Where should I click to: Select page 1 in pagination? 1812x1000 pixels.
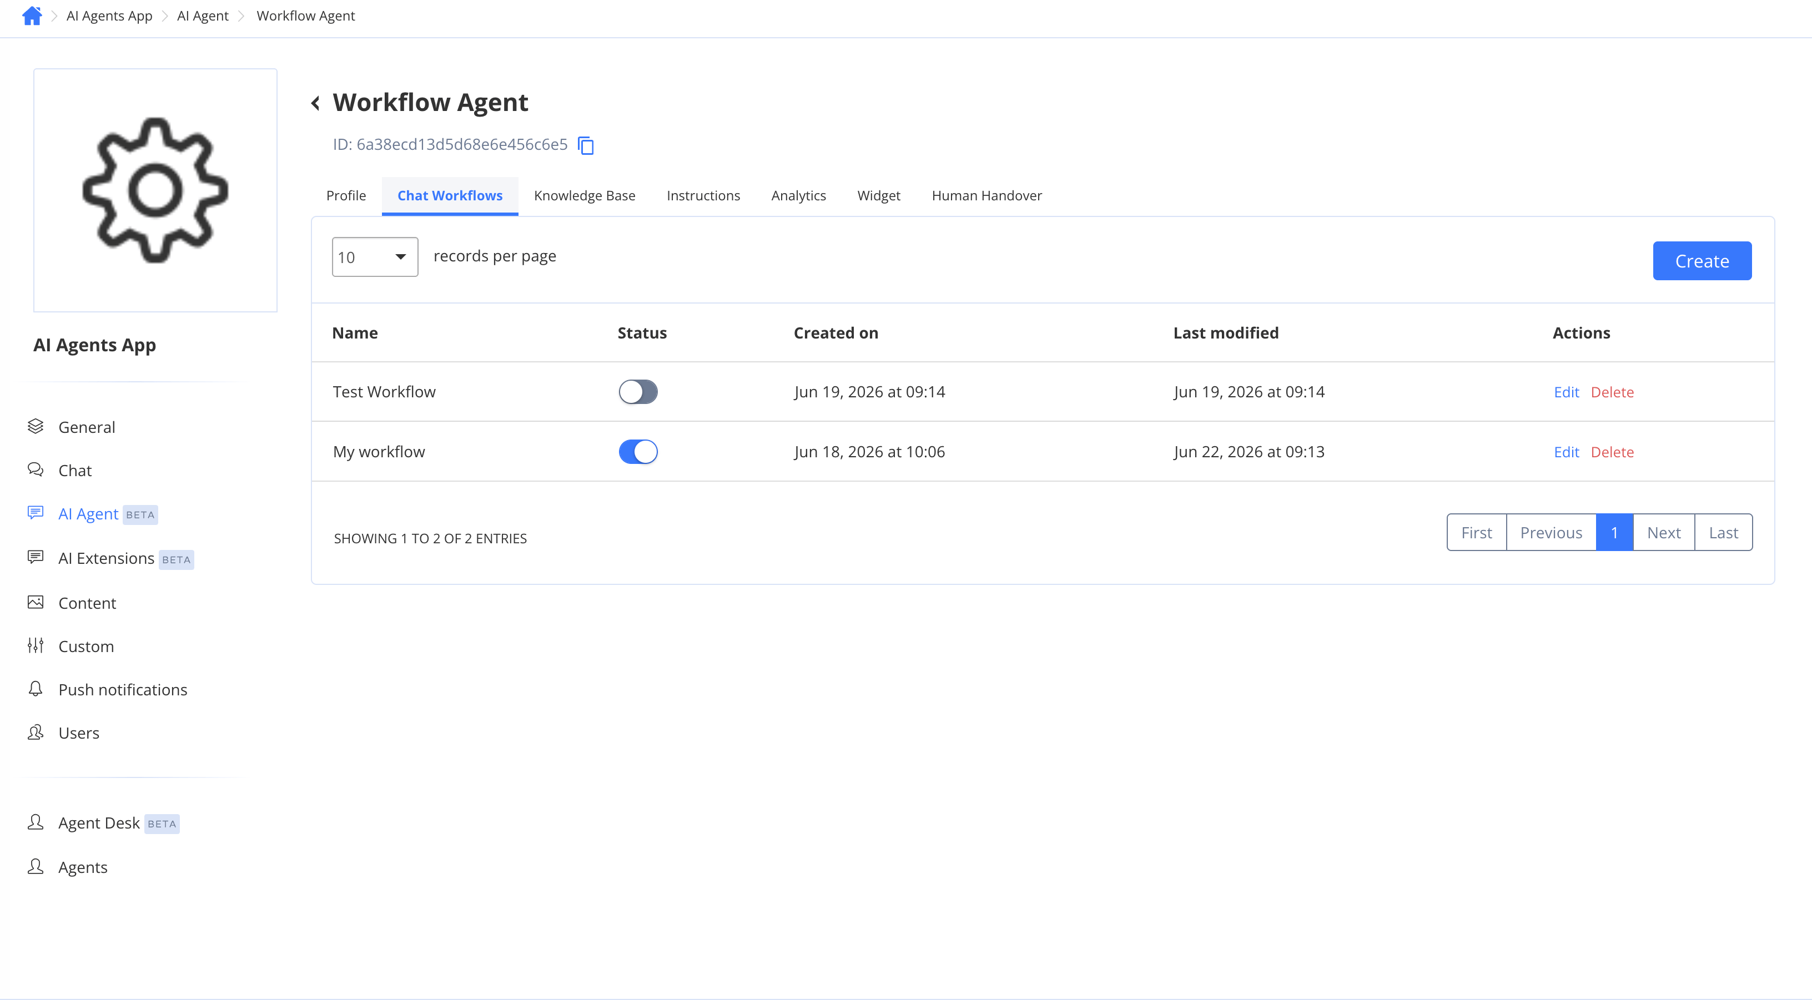pos(1614,532)
